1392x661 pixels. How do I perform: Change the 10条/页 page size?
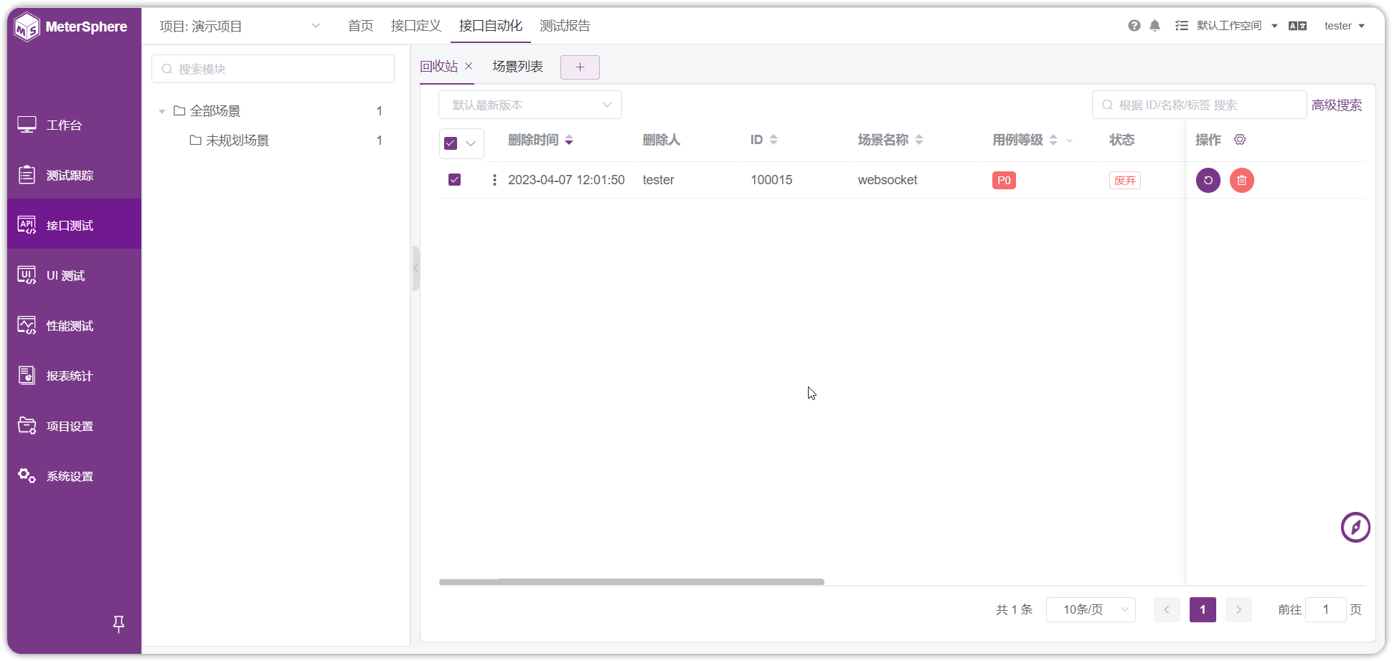click(x=1091, y=609)
